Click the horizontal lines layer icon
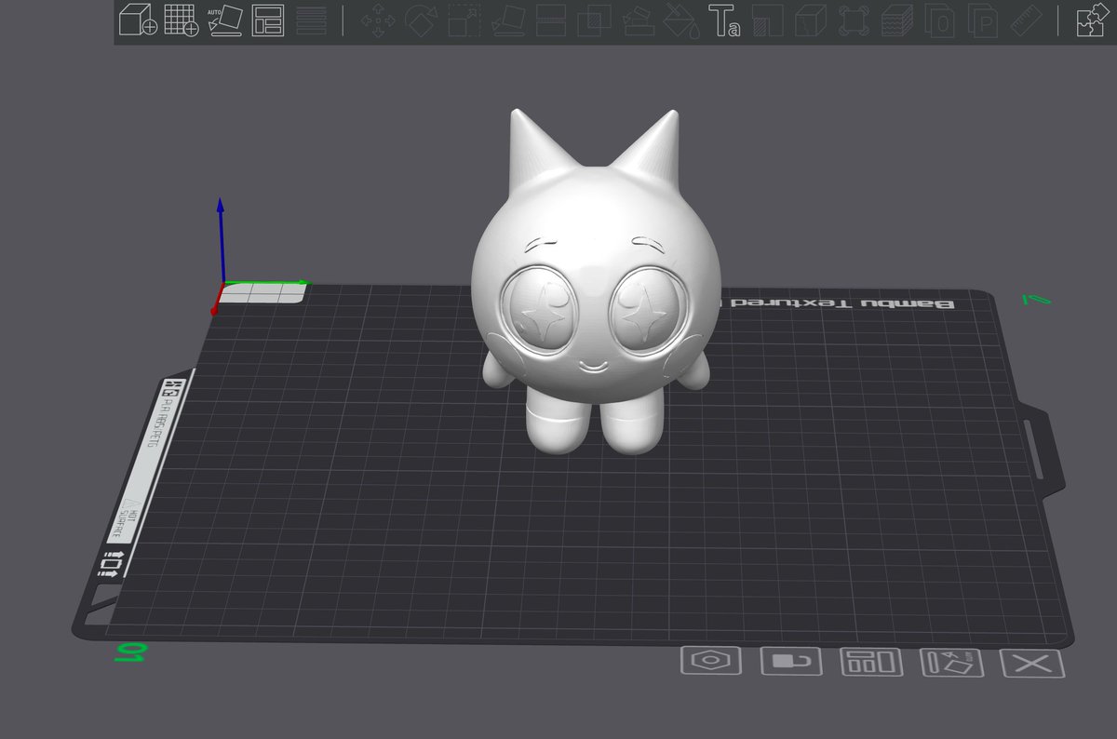This screenshot has height=739, width=1117. coord(311,20)
